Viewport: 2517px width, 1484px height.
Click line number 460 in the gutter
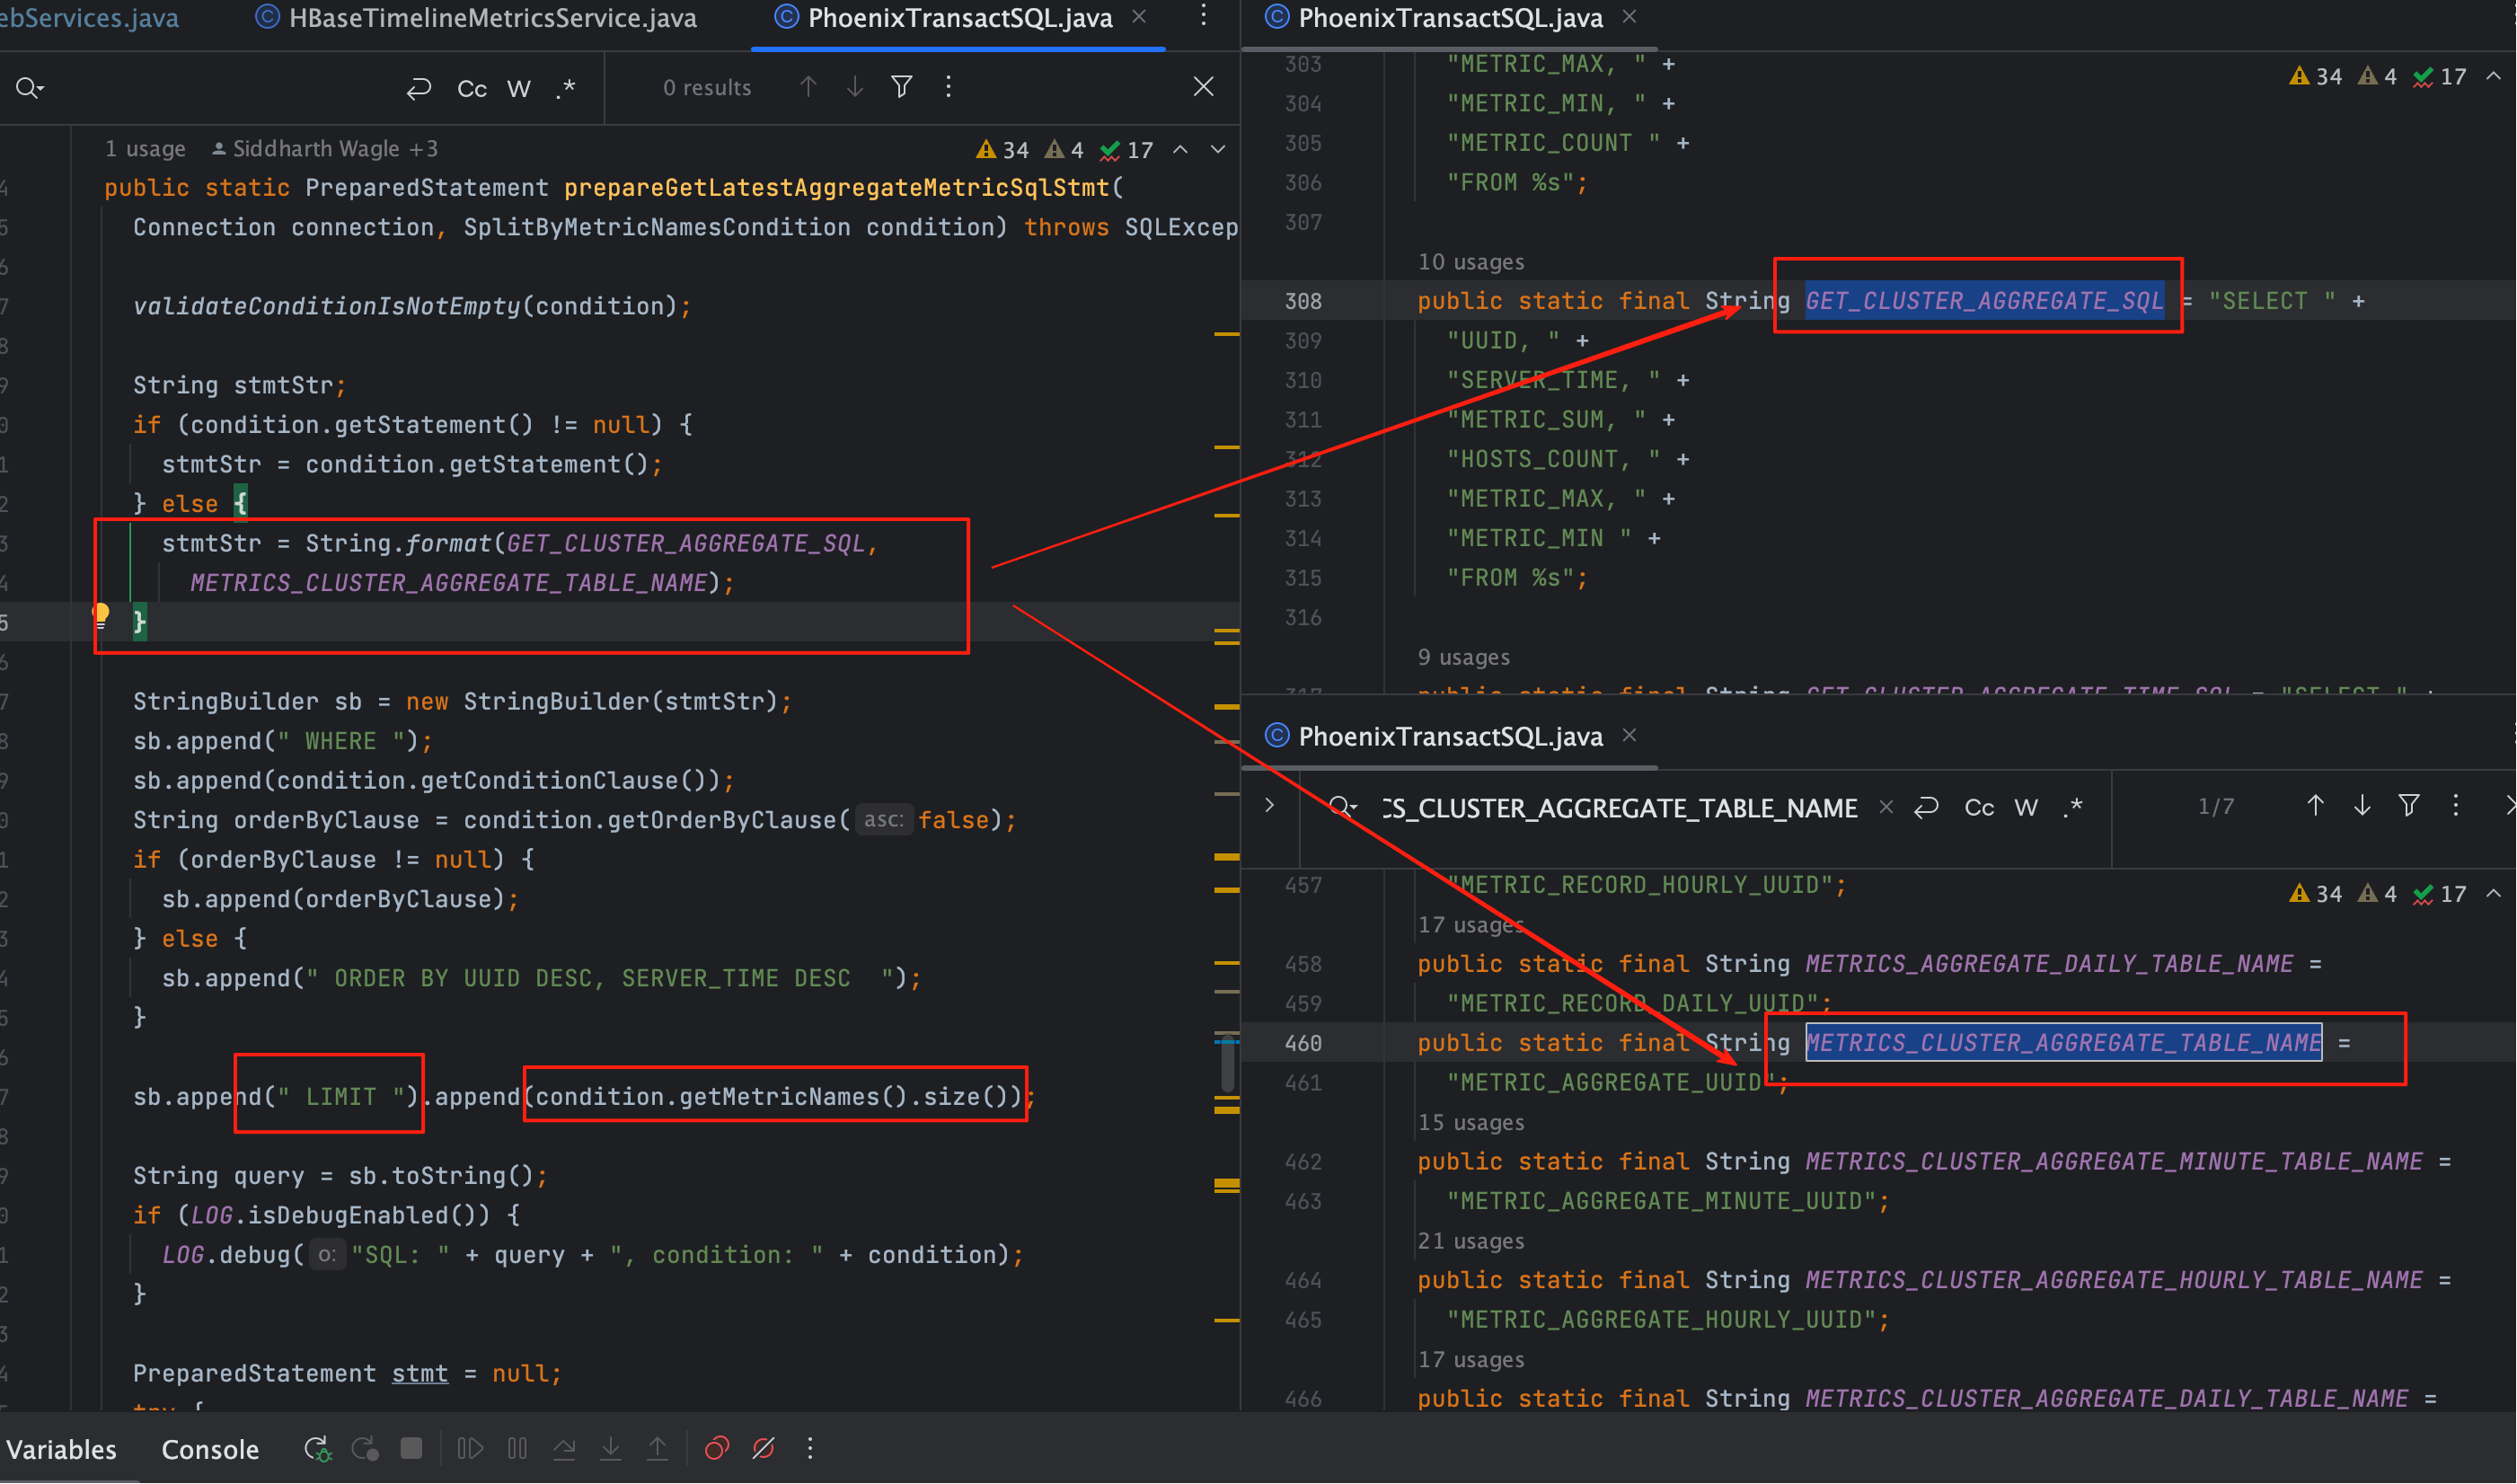point(1303,1043)
